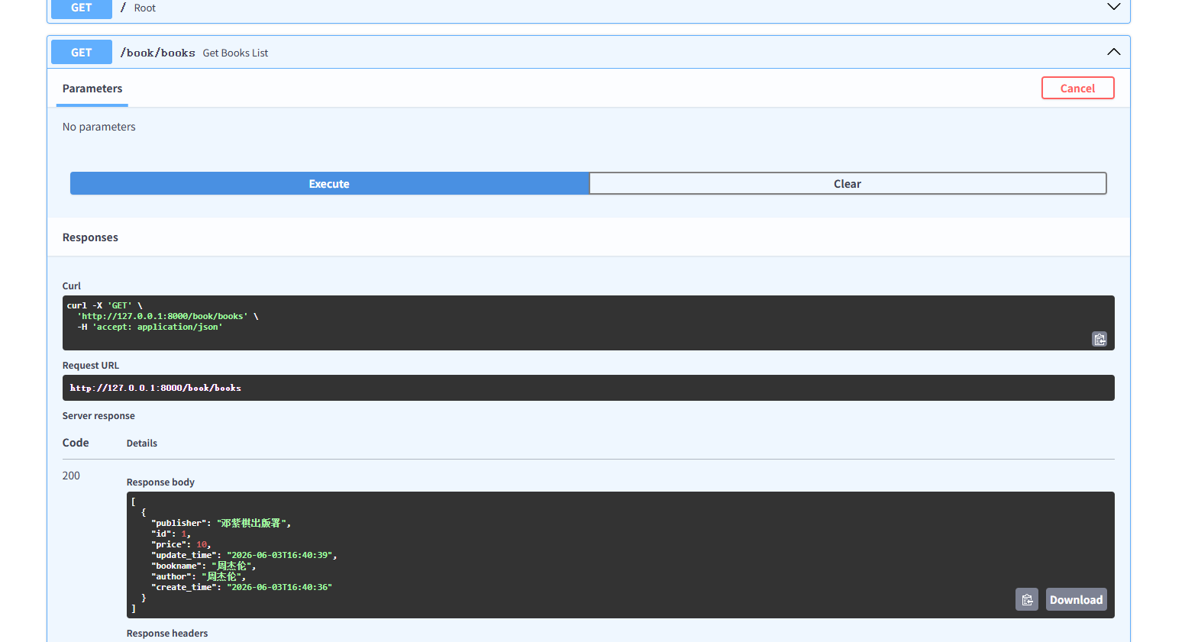Viewport: 1185px width, 642px height.
Task: Clear the response results
Action: pos(848,183)
